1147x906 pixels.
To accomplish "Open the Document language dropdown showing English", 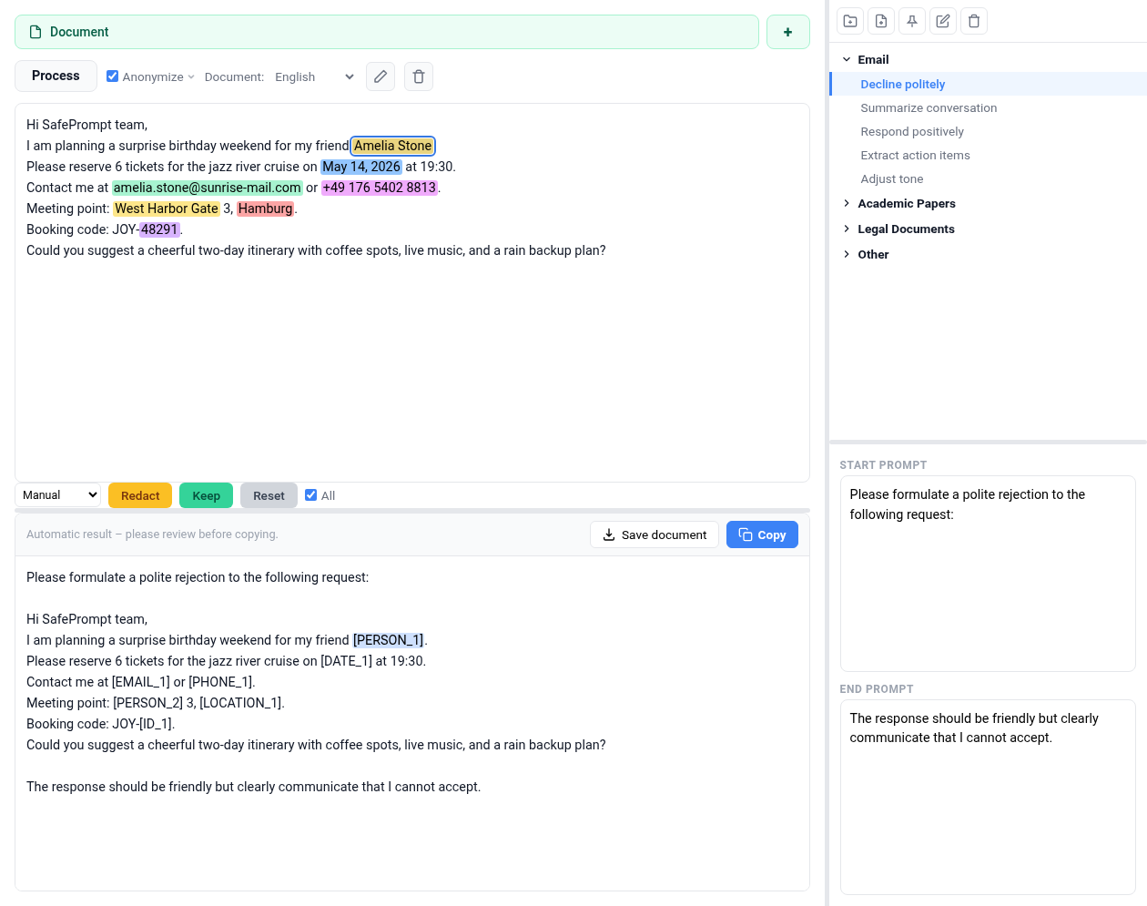I will (x=314, y=76).
